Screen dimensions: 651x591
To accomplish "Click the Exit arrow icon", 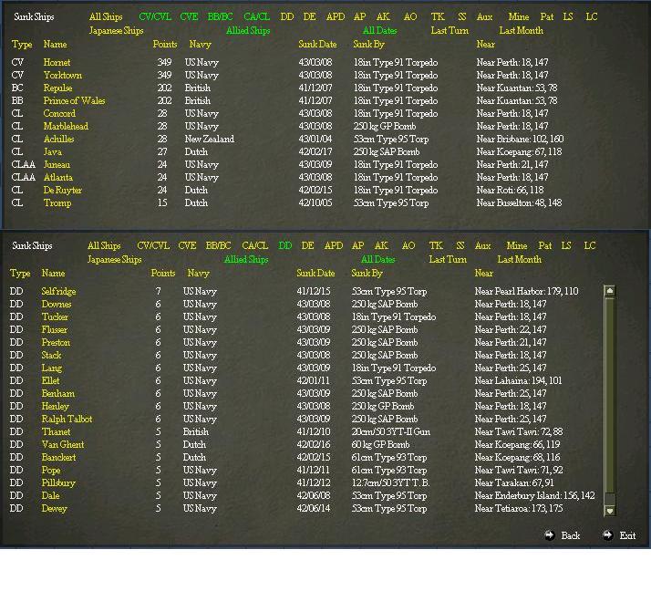I will click(608, 535).
